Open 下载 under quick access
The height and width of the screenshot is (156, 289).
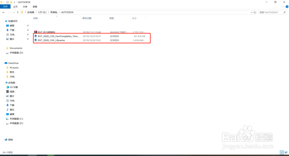[12, 30]
